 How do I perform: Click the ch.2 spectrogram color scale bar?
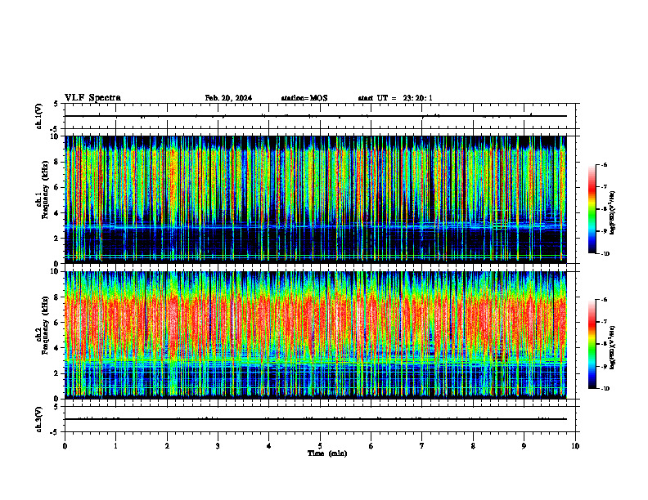pyautogui.click(x=592, y=344)
